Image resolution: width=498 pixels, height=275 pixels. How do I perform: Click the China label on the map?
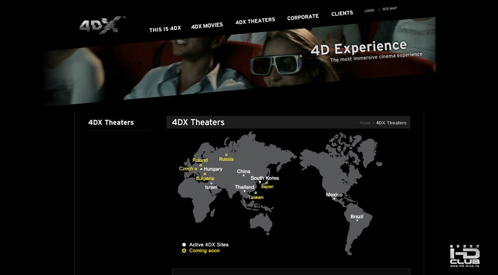pos(244,172)
